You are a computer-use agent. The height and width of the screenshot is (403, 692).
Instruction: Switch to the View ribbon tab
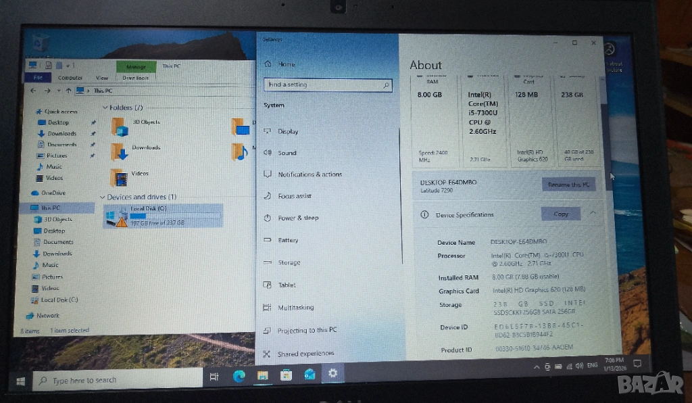101,77
